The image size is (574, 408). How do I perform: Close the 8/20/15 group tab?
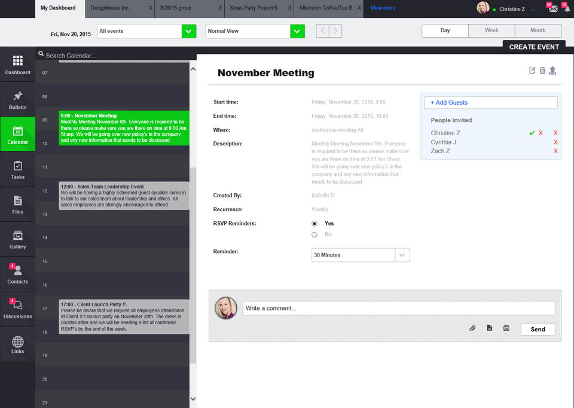pos(220,8)
